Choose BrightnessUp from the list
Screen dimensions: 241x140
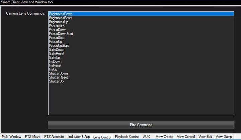pyautogui.click(x=59, y=22)
